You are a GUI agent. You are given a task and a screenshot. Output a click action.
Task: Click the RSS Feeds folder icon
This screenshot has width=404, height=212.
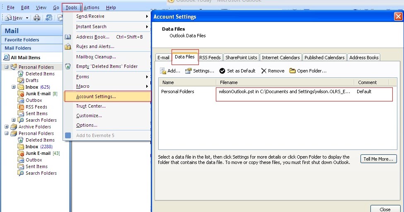21,107
